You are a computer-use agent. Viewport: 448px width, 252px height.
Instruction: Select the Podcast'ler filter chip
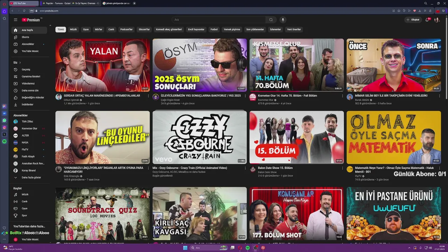[126, 29]
